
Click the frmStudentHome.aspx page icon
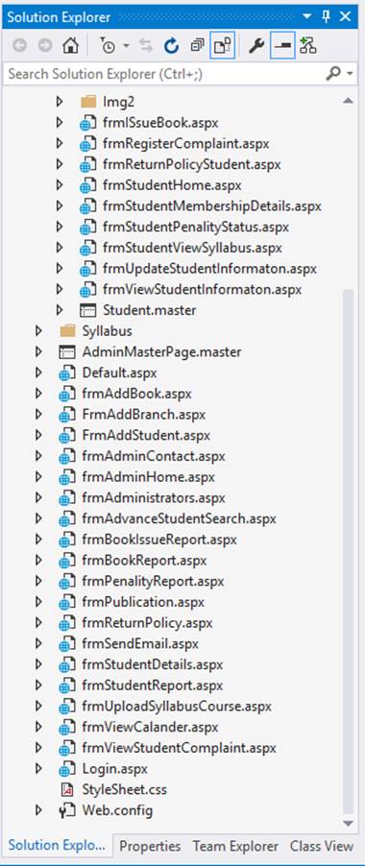[x=87, y=185]
